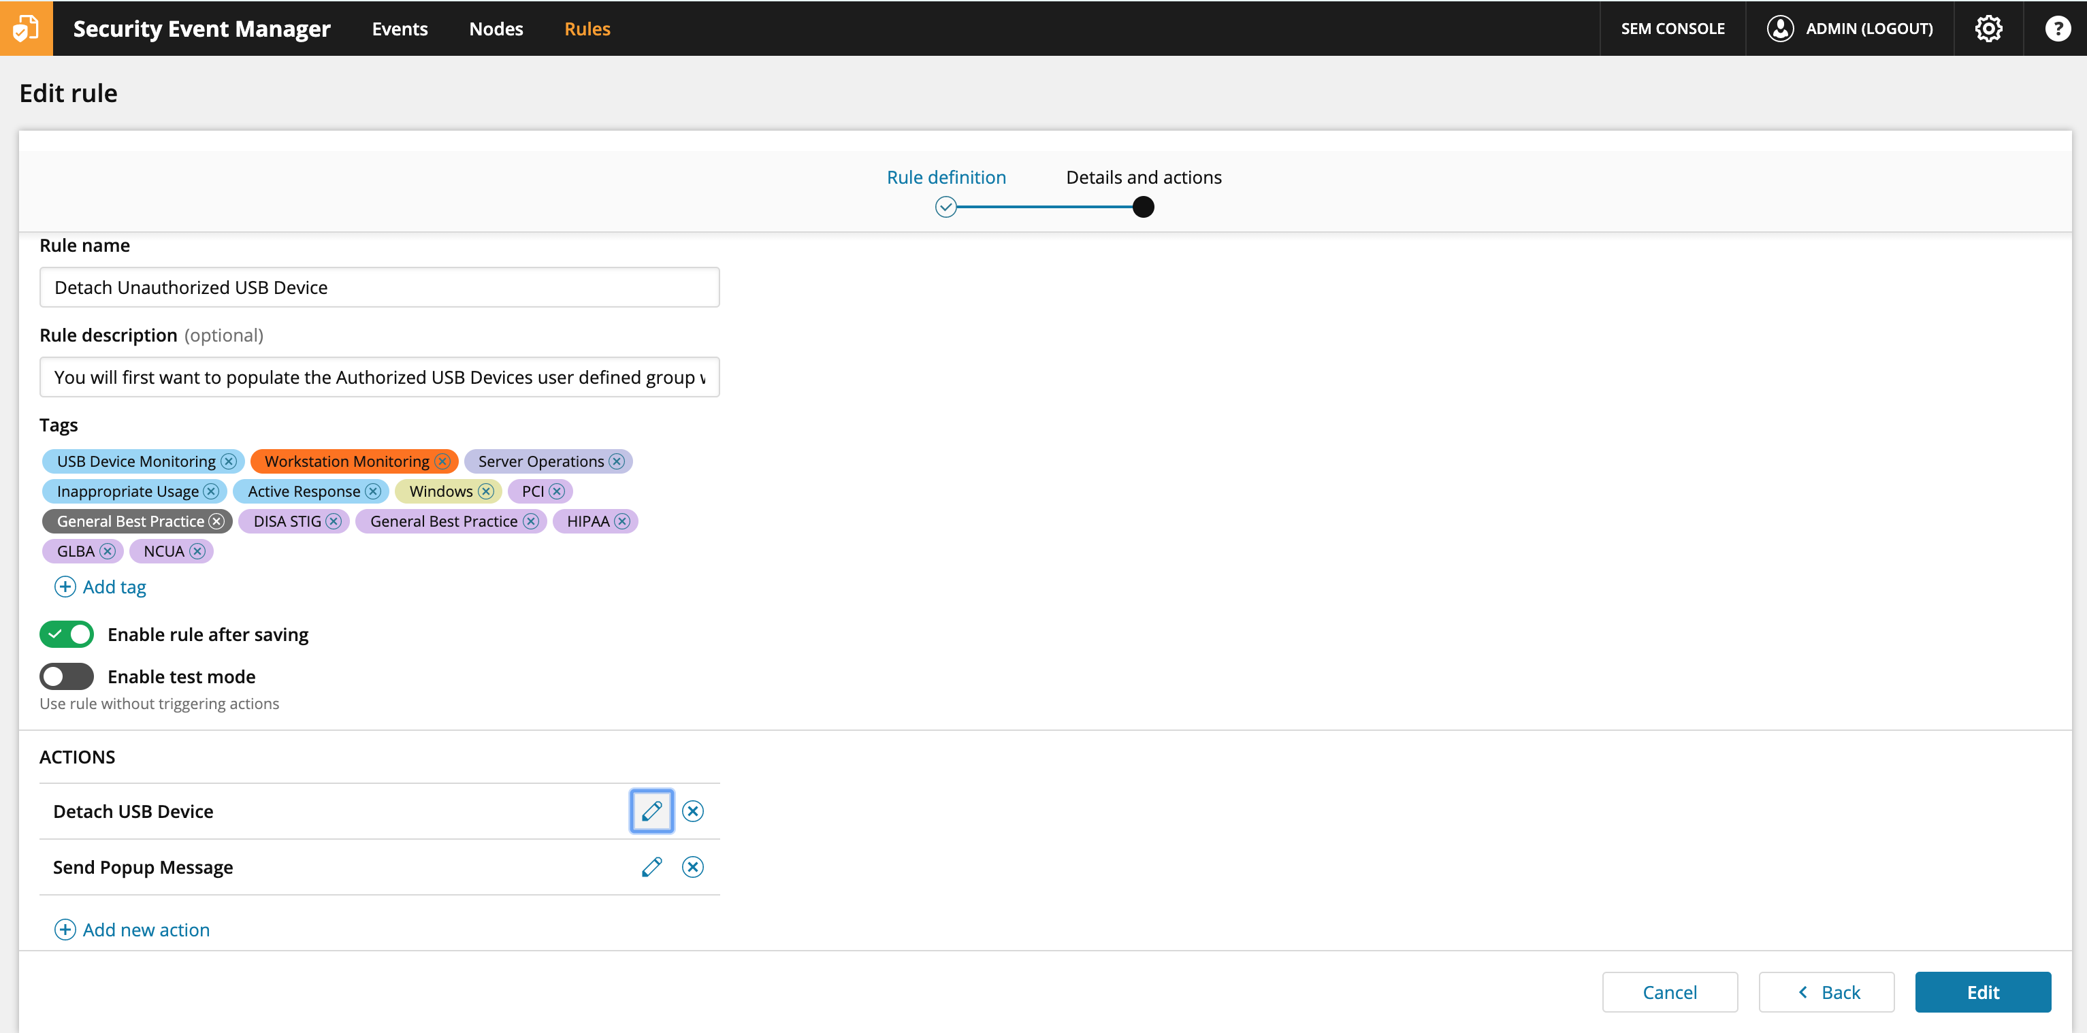Click the admin profile avatar icon

pos(1779,29)
